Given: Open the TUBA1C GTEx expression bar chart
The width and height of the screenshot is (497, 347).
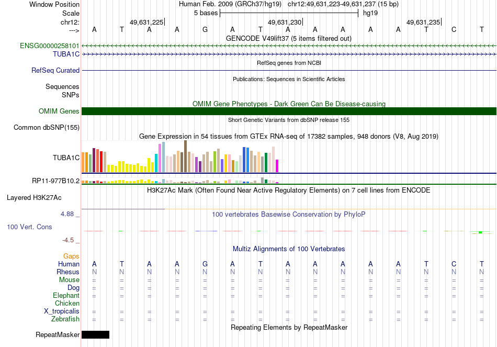Looking at the screenshot, I should (x=180, y=156).
